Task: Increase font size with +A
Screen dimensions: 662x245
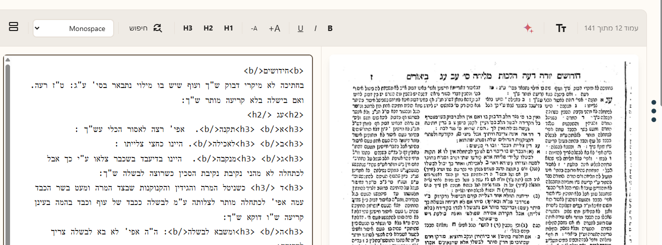Action: click(274, 28)
